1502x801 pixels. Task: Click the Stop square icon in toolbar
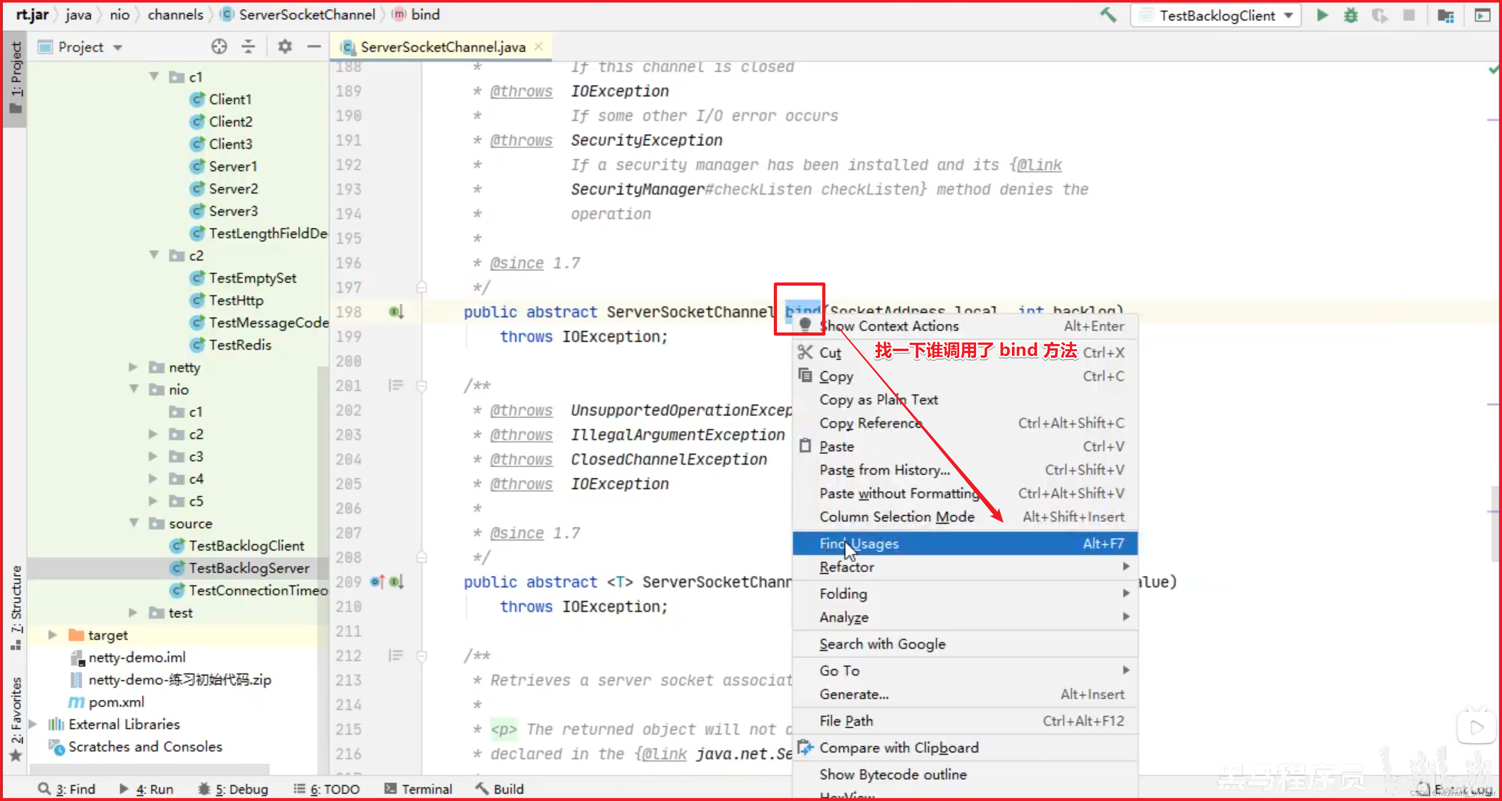coord(1409,15)
